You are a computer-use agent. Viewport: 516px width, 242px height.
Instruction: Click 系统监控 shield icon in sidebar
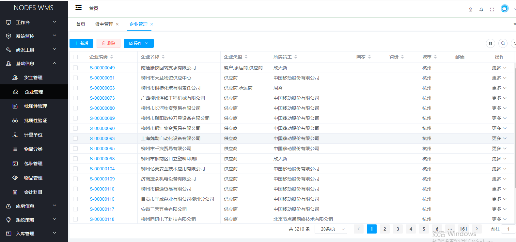pos(8,36)
